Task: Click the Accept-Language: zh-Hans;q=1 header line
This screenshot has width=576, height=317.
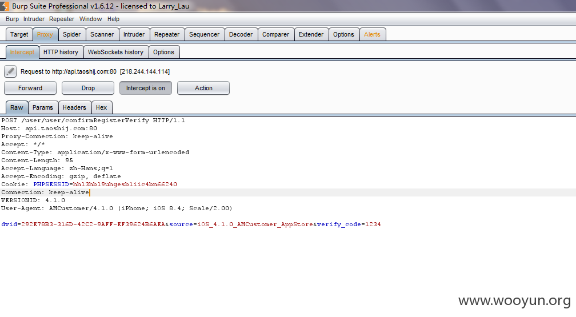Action: (x=57, y=168)
